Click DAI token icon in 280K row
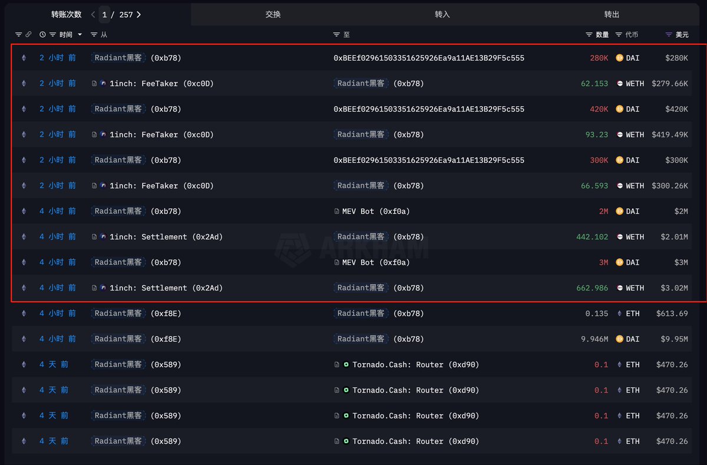This screenshot has width=707, height=465. (x=619, y=58)
